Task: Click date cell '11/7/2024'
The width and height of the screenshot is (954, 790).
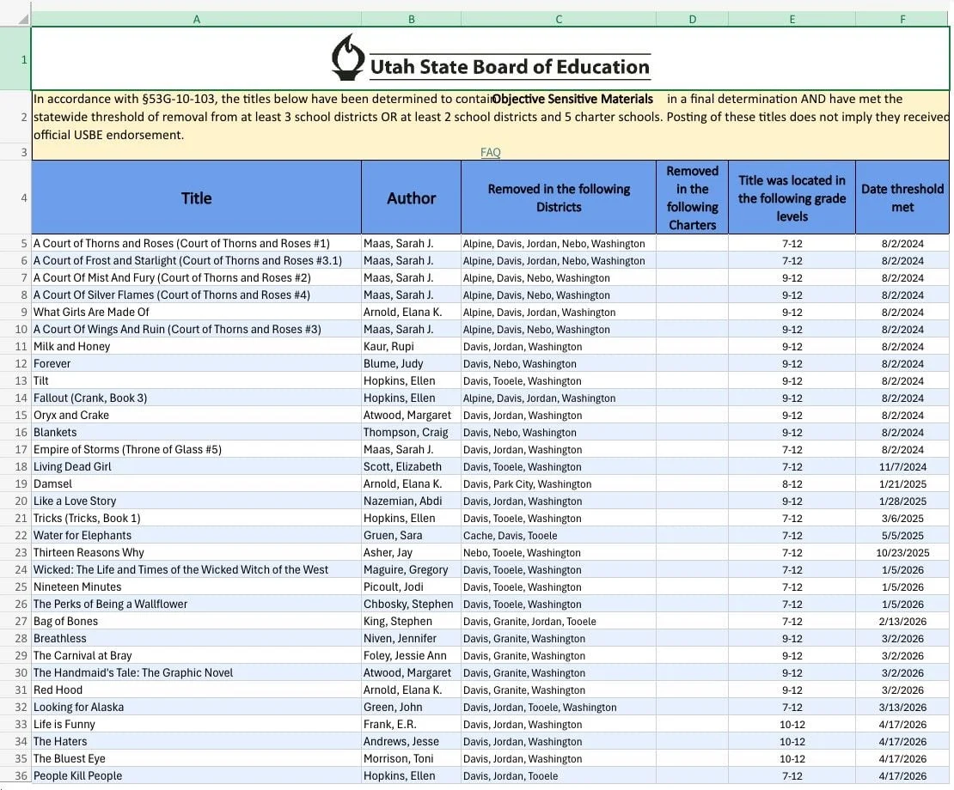Action: point(903,467)
